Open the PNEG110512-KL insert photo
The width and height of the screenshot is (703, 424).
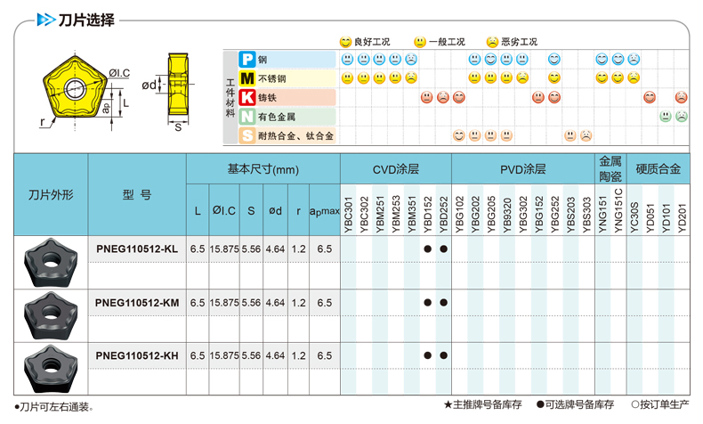click(51, 262)
